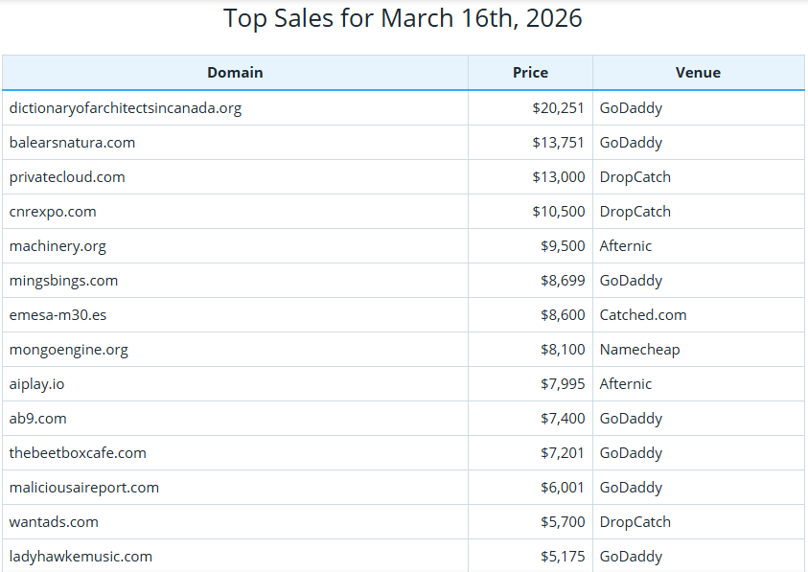Open the mongoengine.org listing
The image size is (808, 572).
point(67,349)
